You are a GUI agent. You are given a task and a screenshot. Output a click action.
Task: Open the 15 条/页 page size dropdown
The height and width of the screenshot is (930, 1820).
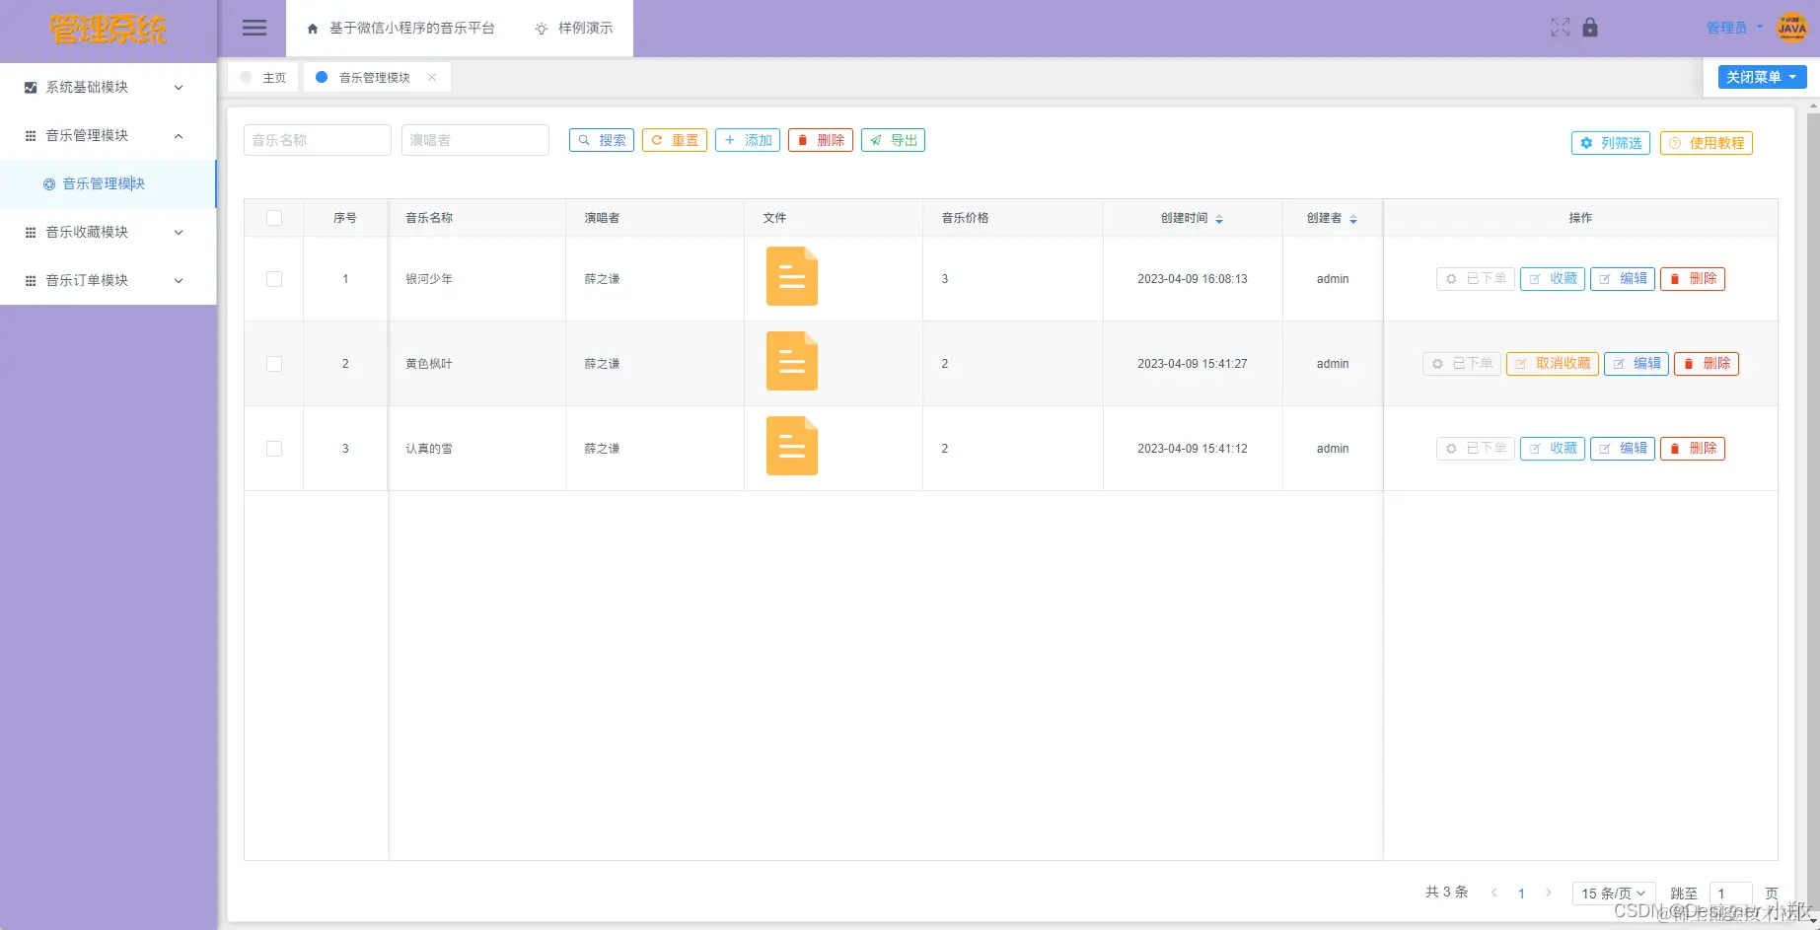point(1613,893)
